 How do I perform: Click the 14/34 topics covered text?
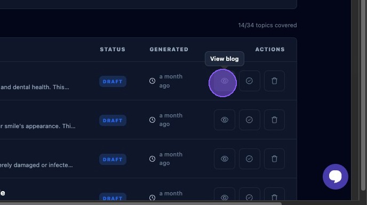[267, 25]
